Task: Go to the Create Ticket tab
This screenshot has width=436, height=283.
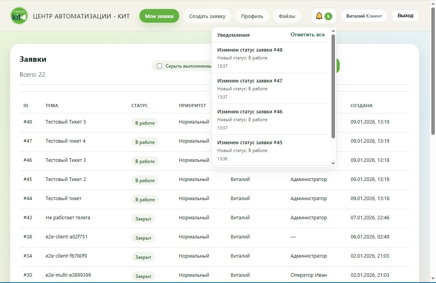Action: 207,16
